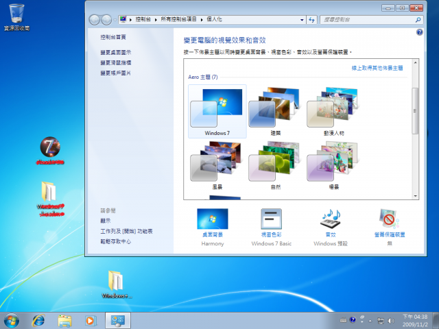
Task: Click 線上取得其他佈景主題 link
Action: (377, 68)
